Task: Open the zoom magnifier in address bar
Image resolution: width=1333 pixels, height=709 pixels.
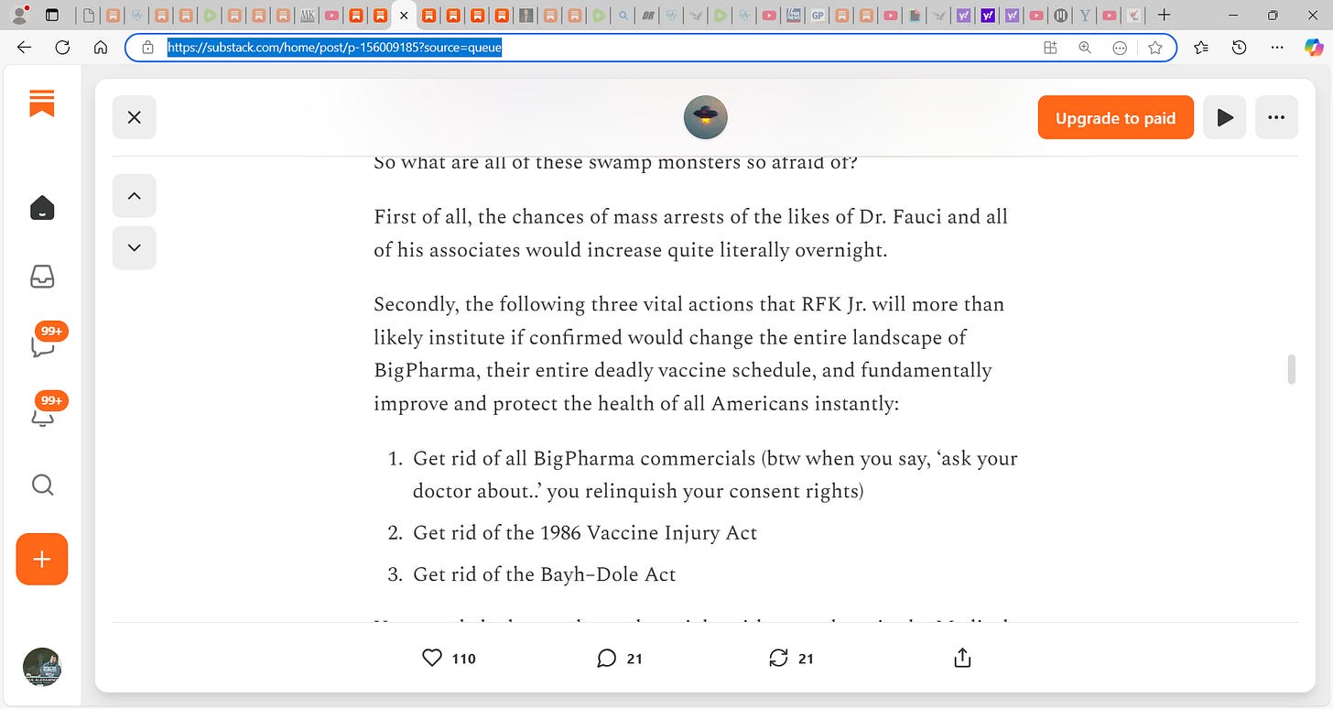Action: point(1085,48)
